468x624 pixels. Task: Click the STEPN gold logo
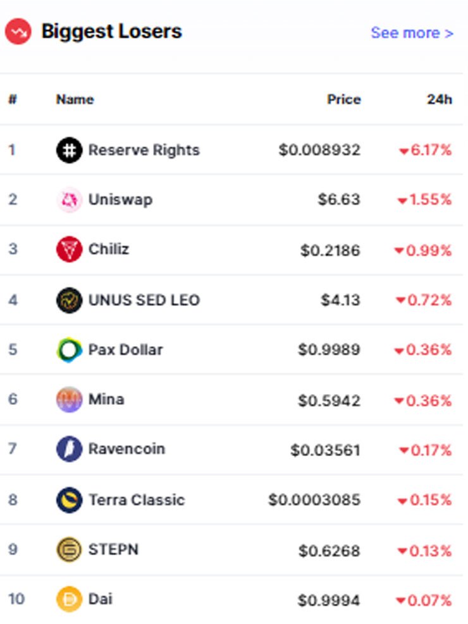pos(70,549)
